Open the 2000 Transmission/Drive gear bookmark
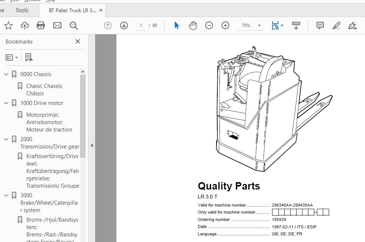Screen dimensions: 365x242 click(50, 143)
